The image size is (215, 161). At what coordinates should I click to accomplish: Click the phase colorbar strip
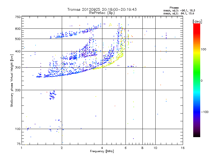click(197, 80)
